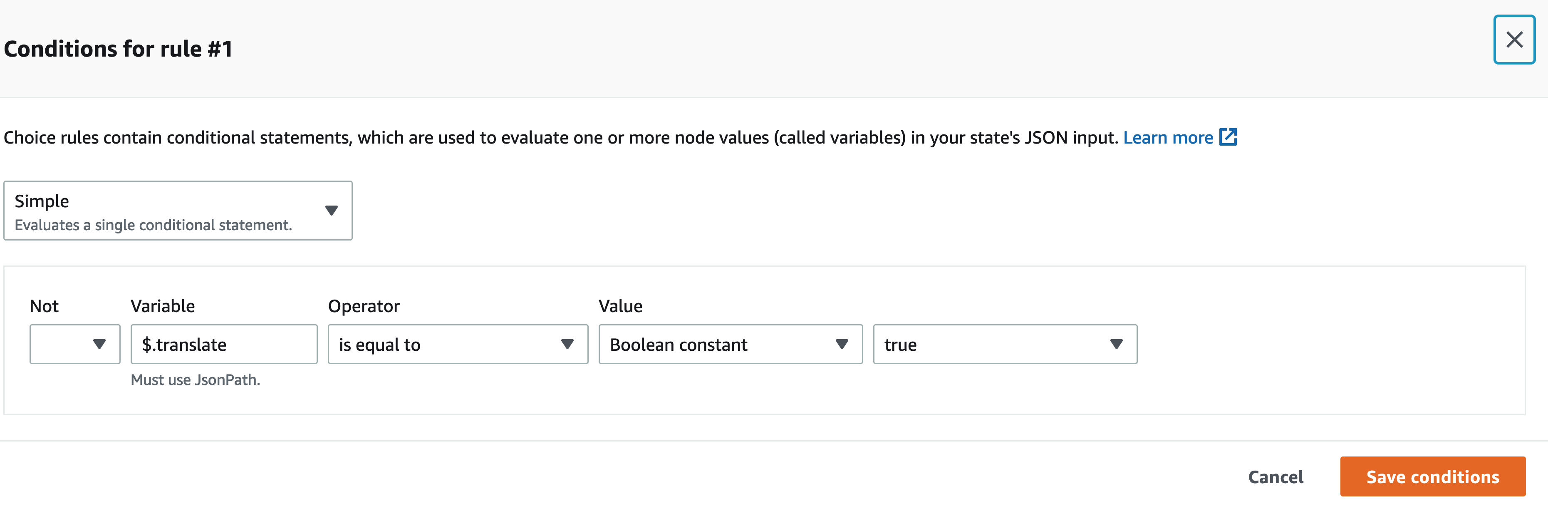Click the external link icon beside Learn more
This screenshot has height=511, width=1548.
point(1228,137)
